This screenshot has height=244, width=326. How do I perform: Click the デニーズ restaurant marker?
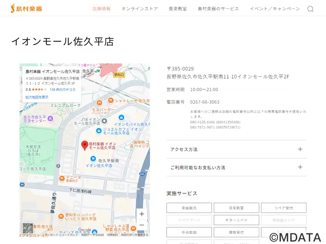[x=62, y=179]
